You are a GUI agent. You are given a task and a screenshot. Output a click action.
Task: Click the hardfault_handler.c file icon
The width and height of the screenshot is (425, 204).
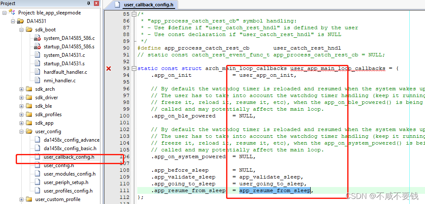37,72
